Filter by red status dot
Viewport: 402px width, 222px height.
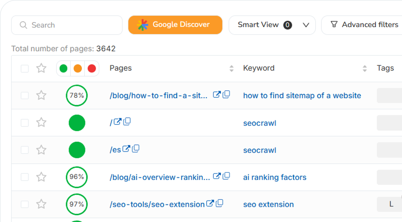tap(92, 69)
